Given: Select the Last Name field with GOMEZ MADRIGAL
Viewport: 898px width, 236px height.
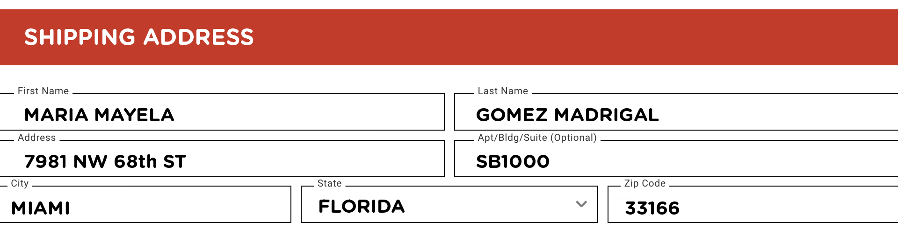Looking at the screenshot, I should click(676, 112).
